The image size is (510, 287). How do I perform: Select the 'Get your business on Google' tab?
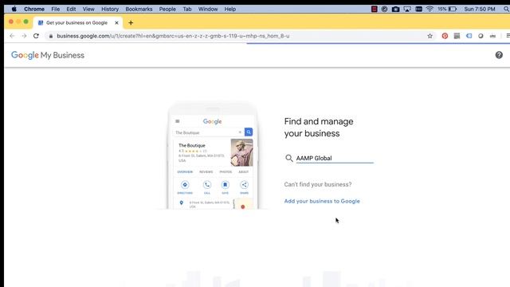click(77, 23)
